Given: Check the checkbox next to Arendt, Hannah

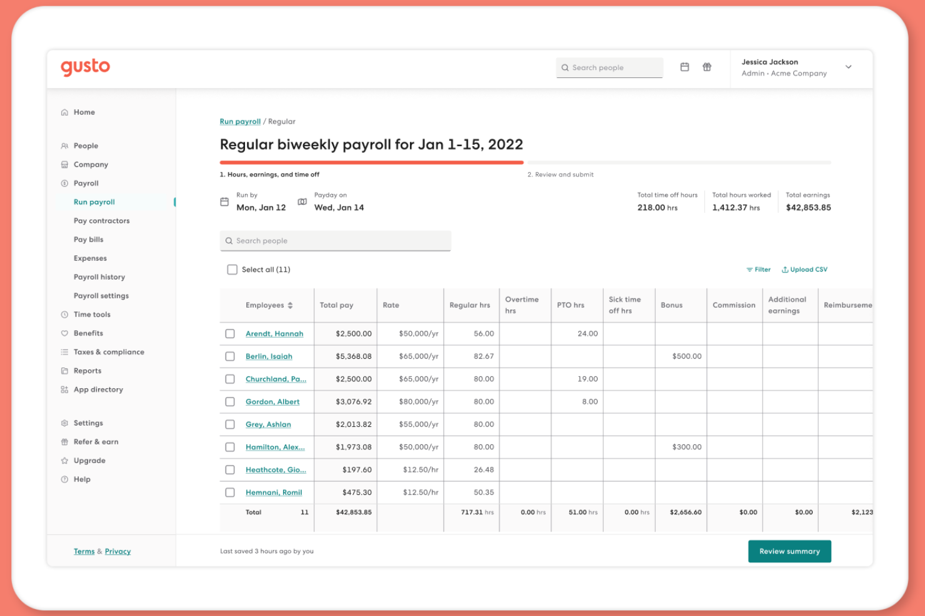Looking at the screenshot, I should 230,333.
